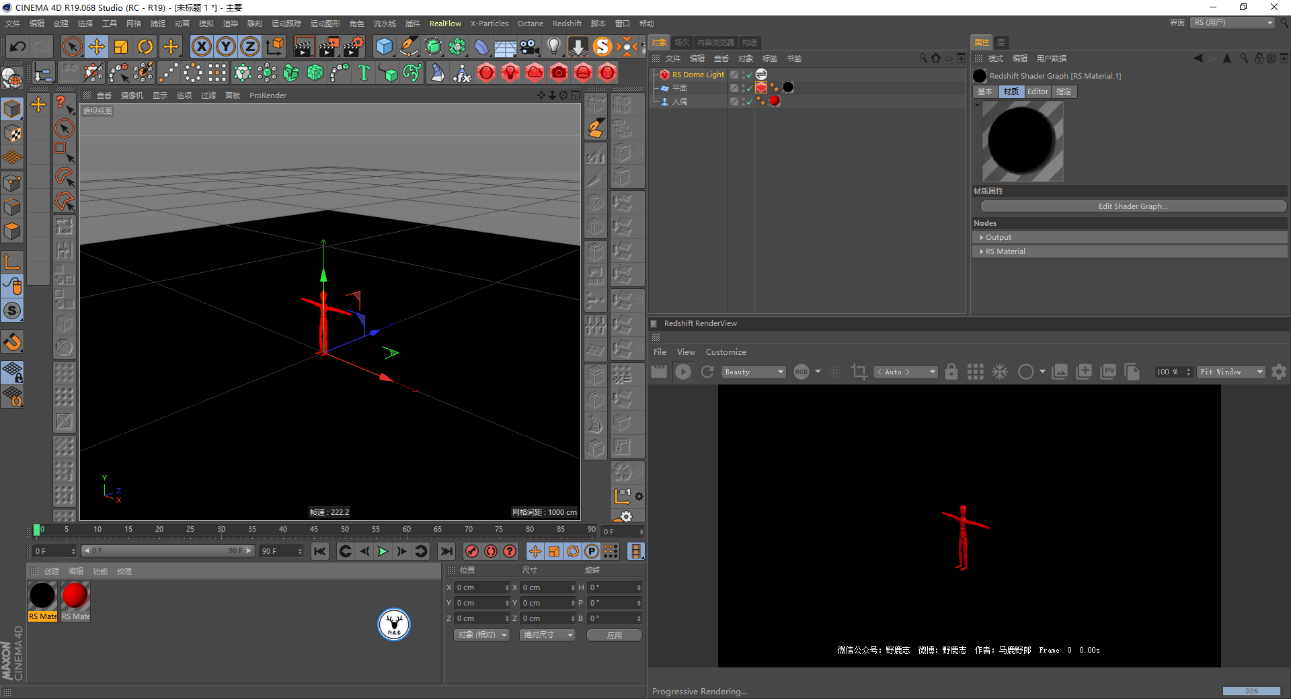Open RenderView settings gear
This screenshot has height=699, width=1291.
[1279, 372]
